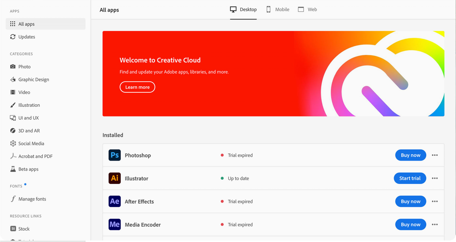Click the Welcome to Creative Cloud heading
Image resolution: width=456 pixels, height=242 pixels.
(x=160, y=60)
